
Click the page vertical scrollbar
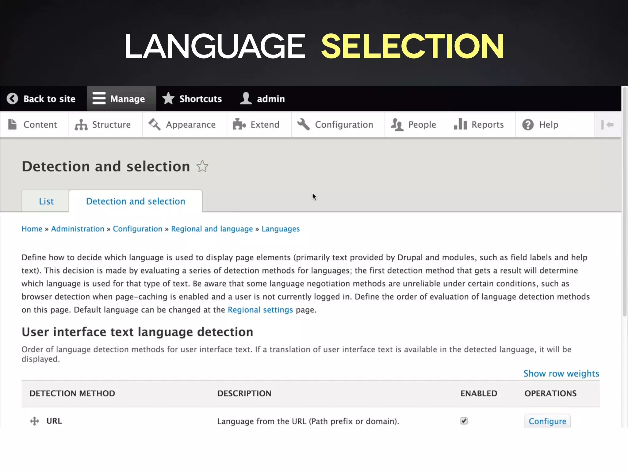coord(625,202)
